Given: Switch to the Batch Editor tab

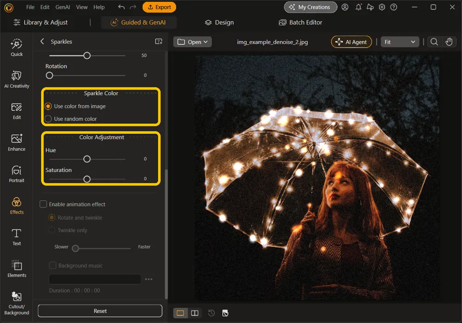Looking at the screenshot, I should [300, 22].
